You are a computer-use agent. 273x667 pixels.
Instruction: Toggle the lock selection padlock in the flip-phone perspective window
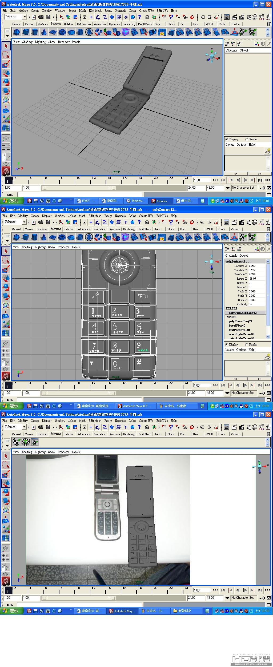(x=147, y=17)
